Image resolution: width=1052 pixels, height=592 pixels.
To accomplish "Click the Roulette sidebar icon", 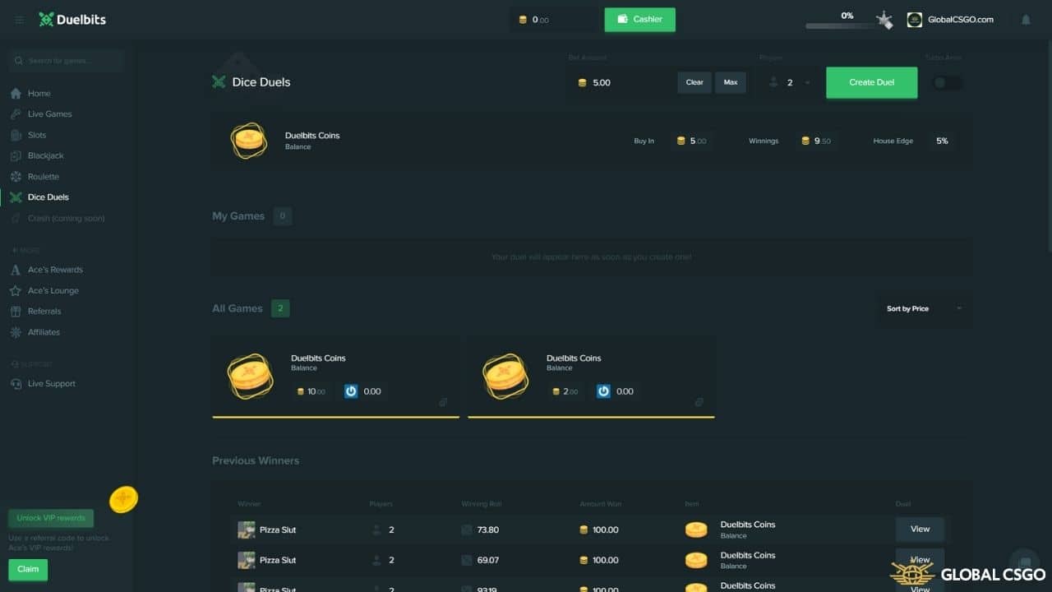I will (16, 177).
